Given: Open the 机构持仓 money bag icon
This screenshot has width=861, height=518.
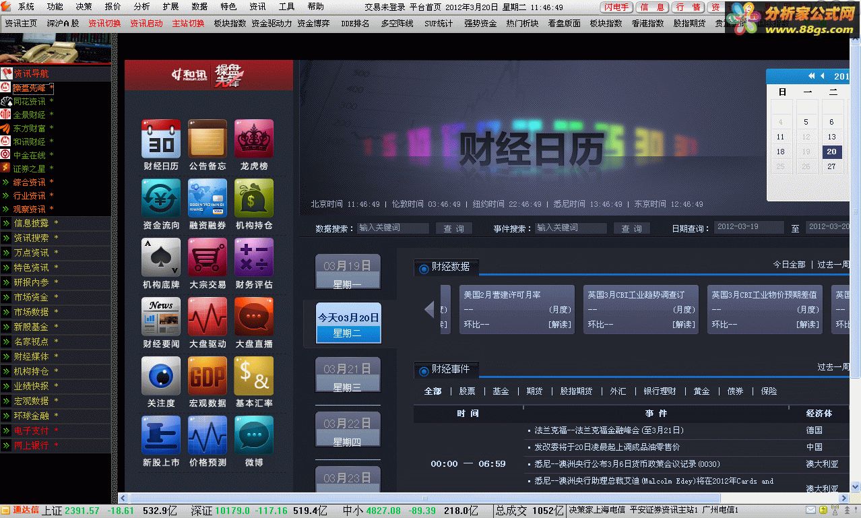Looking at the screenshot, I should (x=254, y=198).
